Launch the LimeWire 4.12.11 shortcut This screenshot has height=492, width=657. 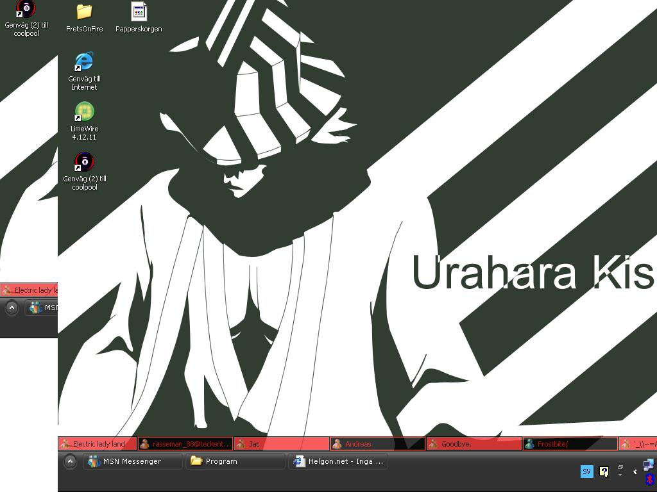pyautogui.click(x=84, y=121)
